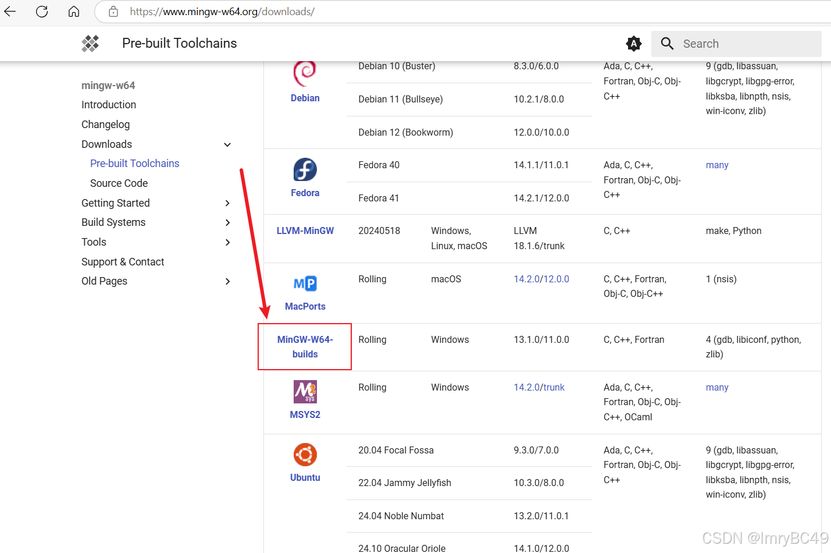Viewport: 831px width, 553px height.
Task: Click 'Fedora 40' cell
Action: pos(379,165)
